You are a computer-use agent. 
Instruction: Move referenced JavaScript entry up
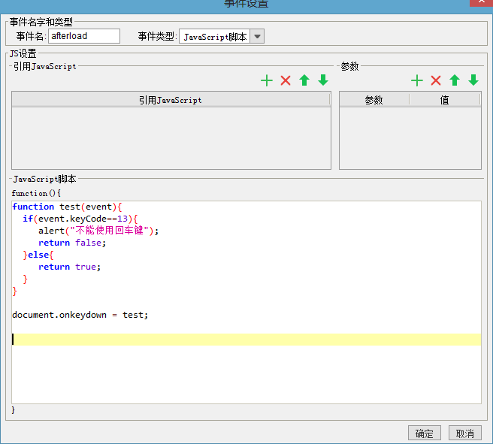tap(304, 80)
